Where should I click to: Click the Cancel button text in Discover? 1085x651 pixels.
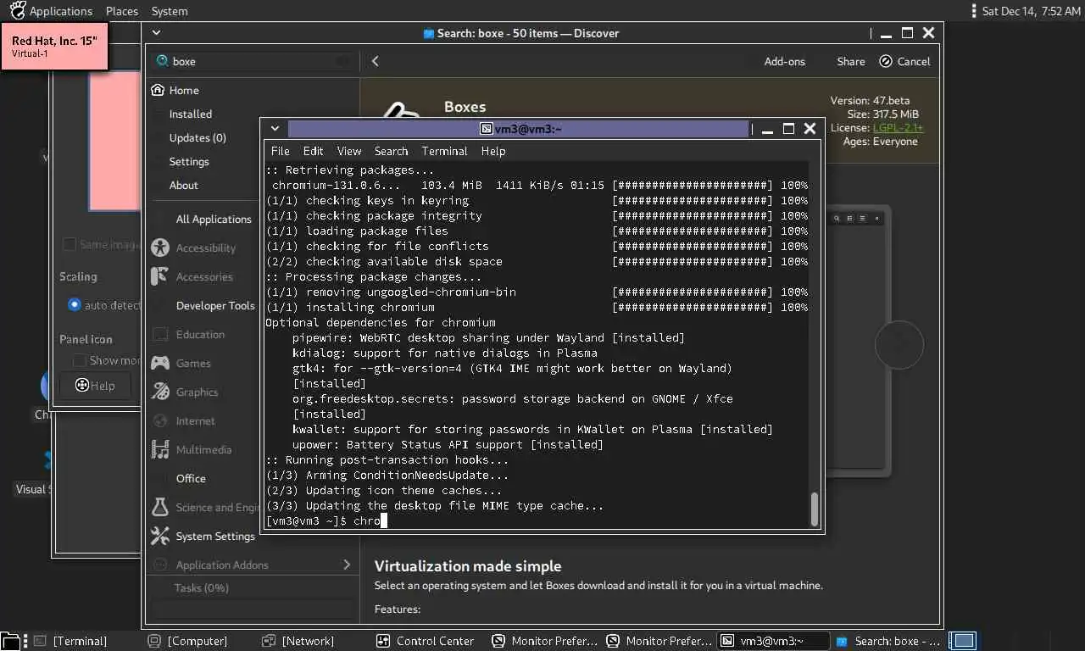pyautogui.click(x=914, y=61)
